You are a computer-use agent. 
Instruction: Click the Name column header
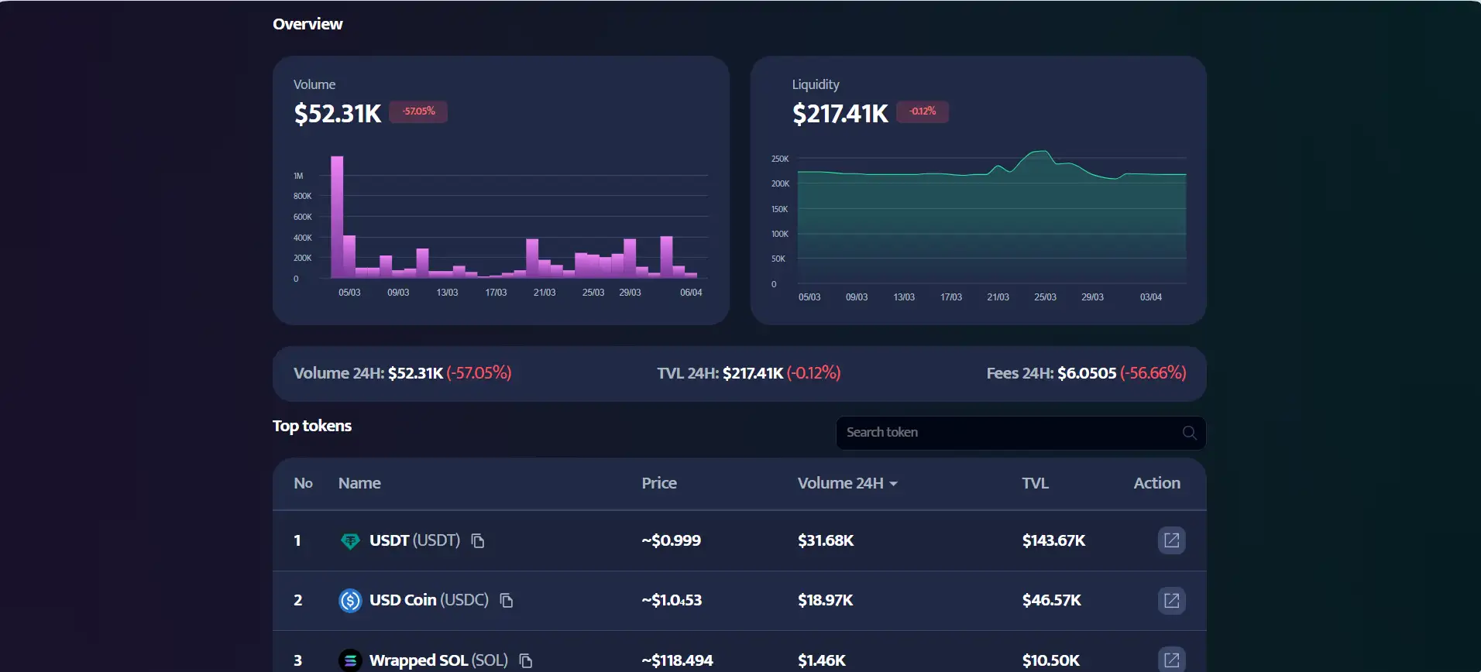tap(359, 483)
